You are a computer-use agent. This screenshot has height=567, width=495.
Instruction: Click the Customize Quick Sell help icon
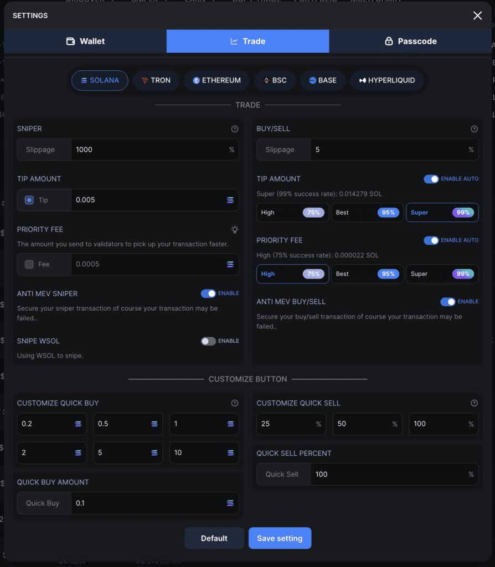[474, 403]
